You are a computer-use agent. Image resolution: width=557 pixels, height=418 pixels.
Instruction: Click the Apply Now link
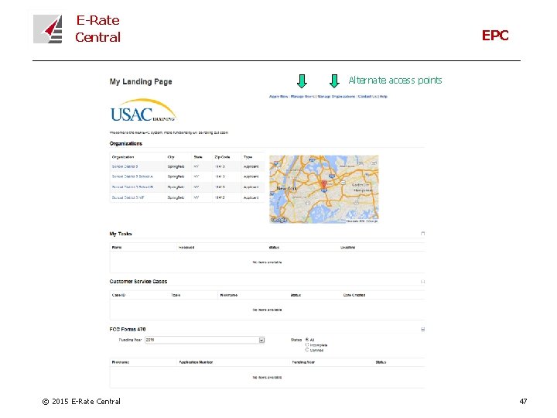278,96
